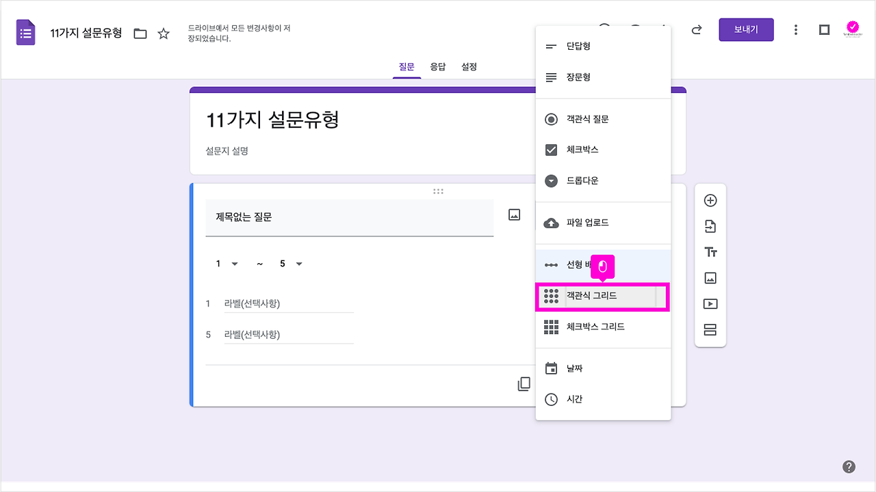Image resolution: width=876 pixels, height=492 pixels.
Task: Click the star icon to favorite the form
Action: click(163, 32)
